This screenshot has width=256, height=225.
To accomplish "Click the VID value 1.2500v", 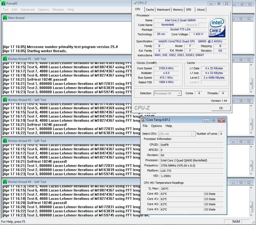I will click(192, 176).
